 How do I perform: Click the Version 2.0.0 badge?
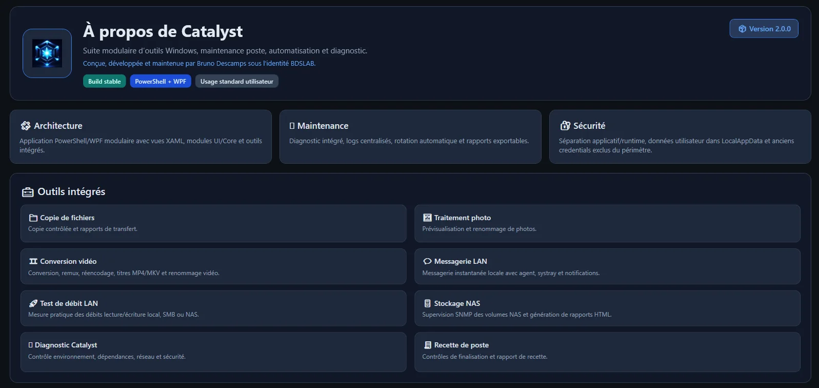pyautogui.click(x=764, y=29)
